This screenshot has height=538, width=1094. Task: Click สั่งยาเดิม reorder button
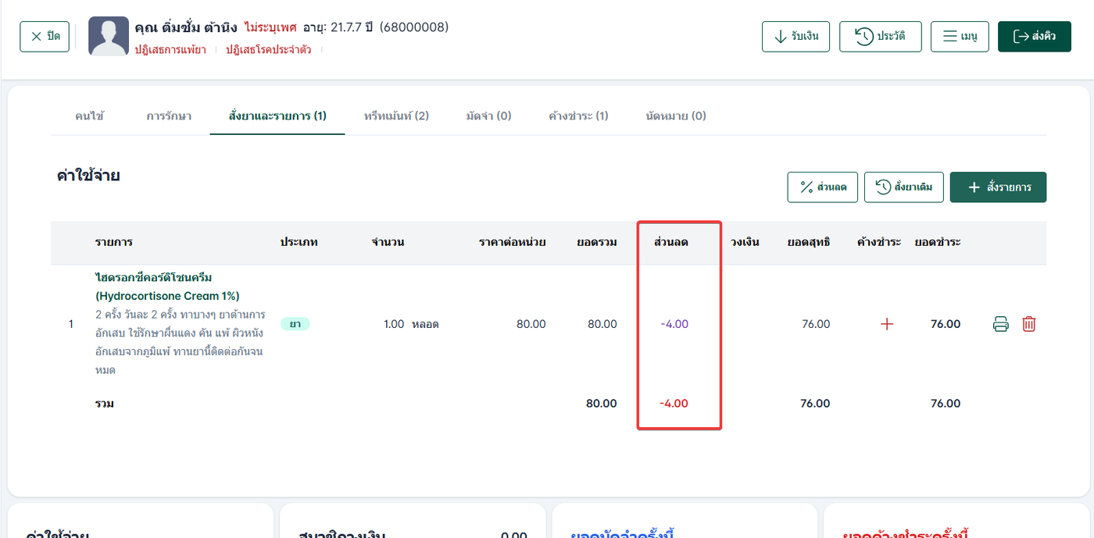click(903, 187)
